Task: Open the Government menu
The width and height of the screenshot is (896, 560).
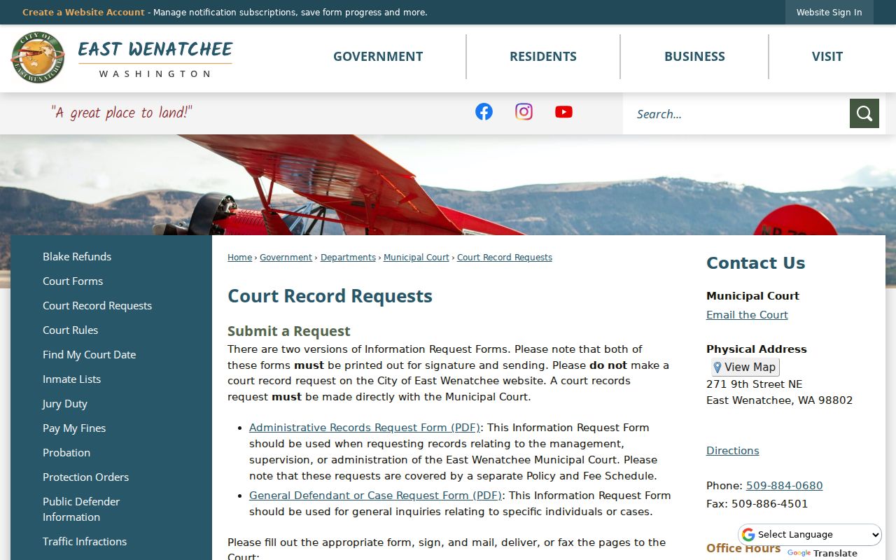Action: pos(378,57)
